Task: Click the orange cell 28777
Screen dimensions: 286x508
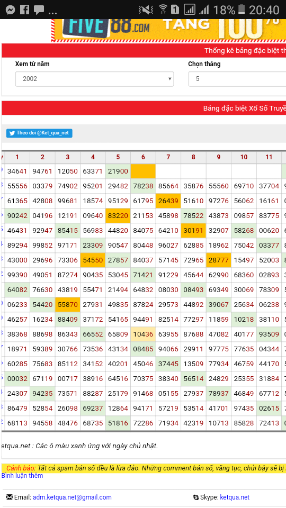Action: point(219,260)
